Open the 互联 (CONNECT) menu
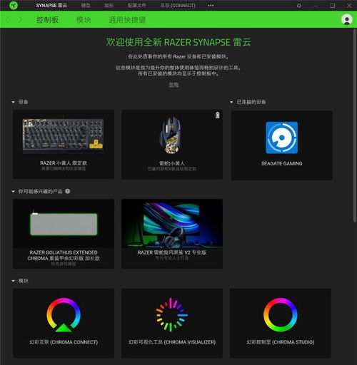Viewport: 357px width, 365px height. pos(178,6)
